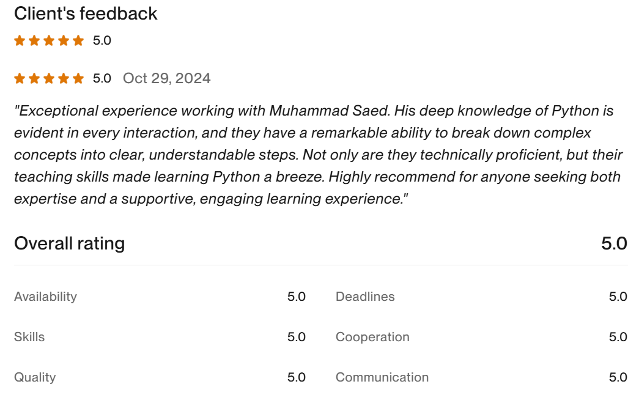Click the third star in the top rating row

(49, 41)
